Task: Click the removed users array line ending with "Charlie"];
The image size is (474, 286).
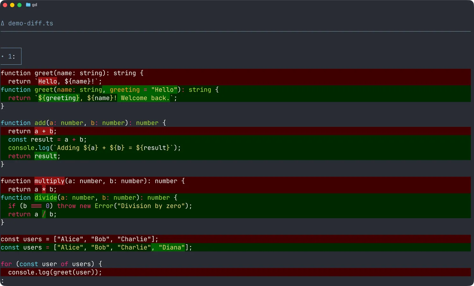Action: tap(236, 239)
